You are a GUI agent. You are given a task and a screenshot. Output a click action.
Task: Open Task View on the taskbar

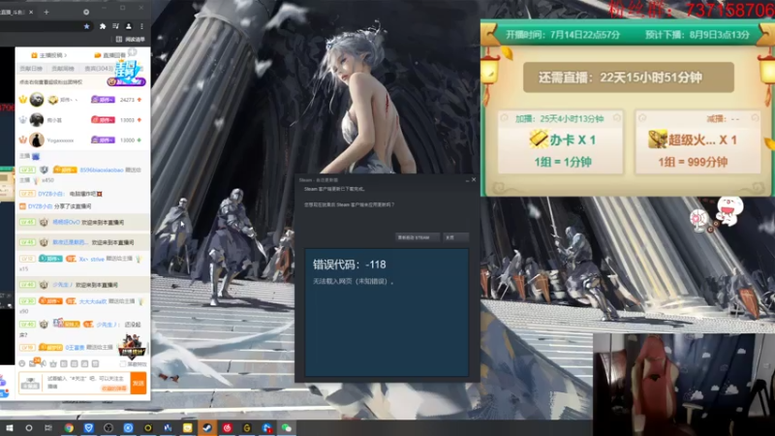pyautogui.click(x=47, y=427)
